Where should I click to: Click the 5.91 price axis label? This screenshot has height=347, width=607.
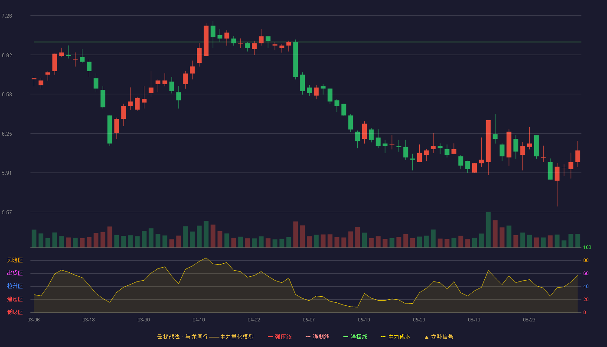tap(7, 173)
